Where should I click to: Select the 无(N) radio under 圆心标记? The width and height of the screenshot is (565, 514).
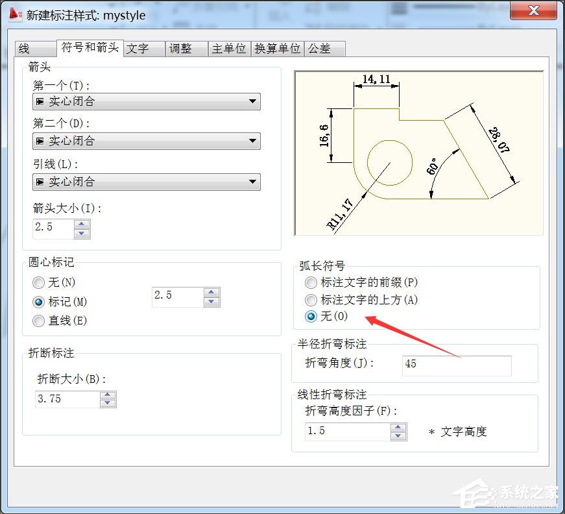[x=38, y=282]
